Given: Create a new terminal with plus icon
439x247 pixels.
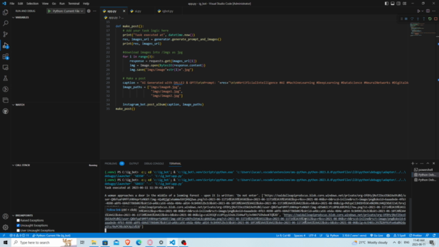Looking at the screenshot, I should 412,163.
